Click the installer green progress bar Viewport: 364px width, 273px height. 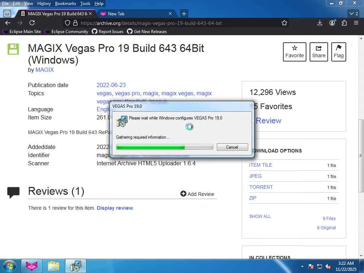point(165,147)
